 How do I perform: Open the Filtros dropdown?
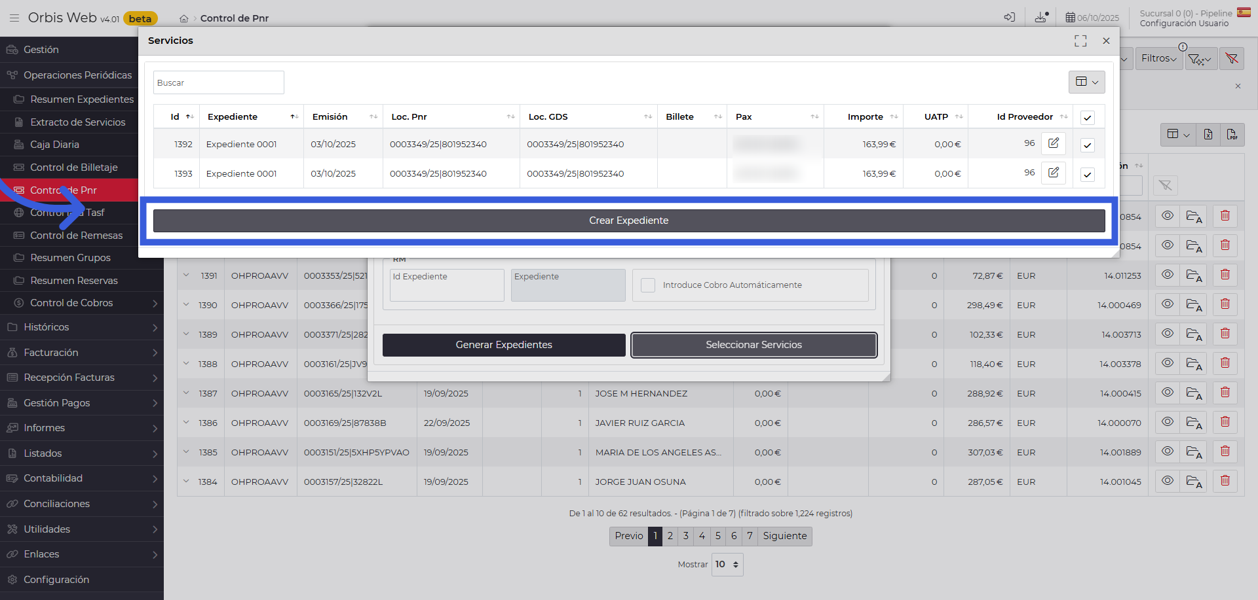click(x=1158, y=59)
